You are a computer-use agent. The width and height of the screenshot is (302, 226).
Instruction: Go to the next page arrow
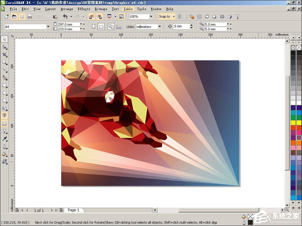pyautogui.click(x=52, y=210)
